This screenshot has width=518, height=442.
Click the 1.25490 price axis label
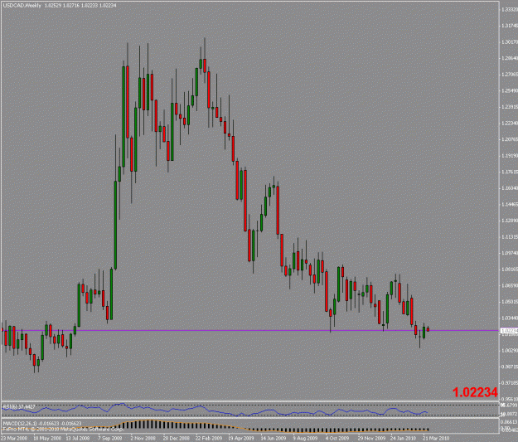pos(510,90)
